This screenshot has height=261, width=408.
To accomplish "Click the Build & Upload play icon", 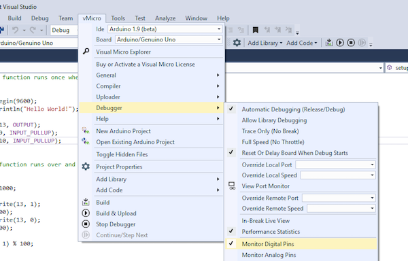I will [86, 213].
